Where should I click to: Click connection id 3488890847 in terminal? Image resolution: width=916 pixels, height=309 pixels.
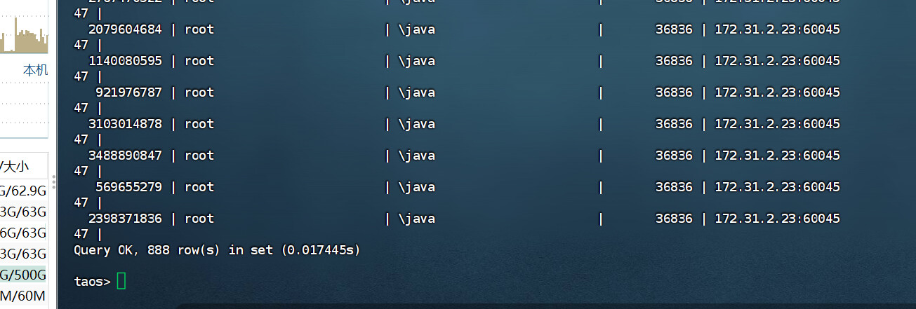pos(125,156)
